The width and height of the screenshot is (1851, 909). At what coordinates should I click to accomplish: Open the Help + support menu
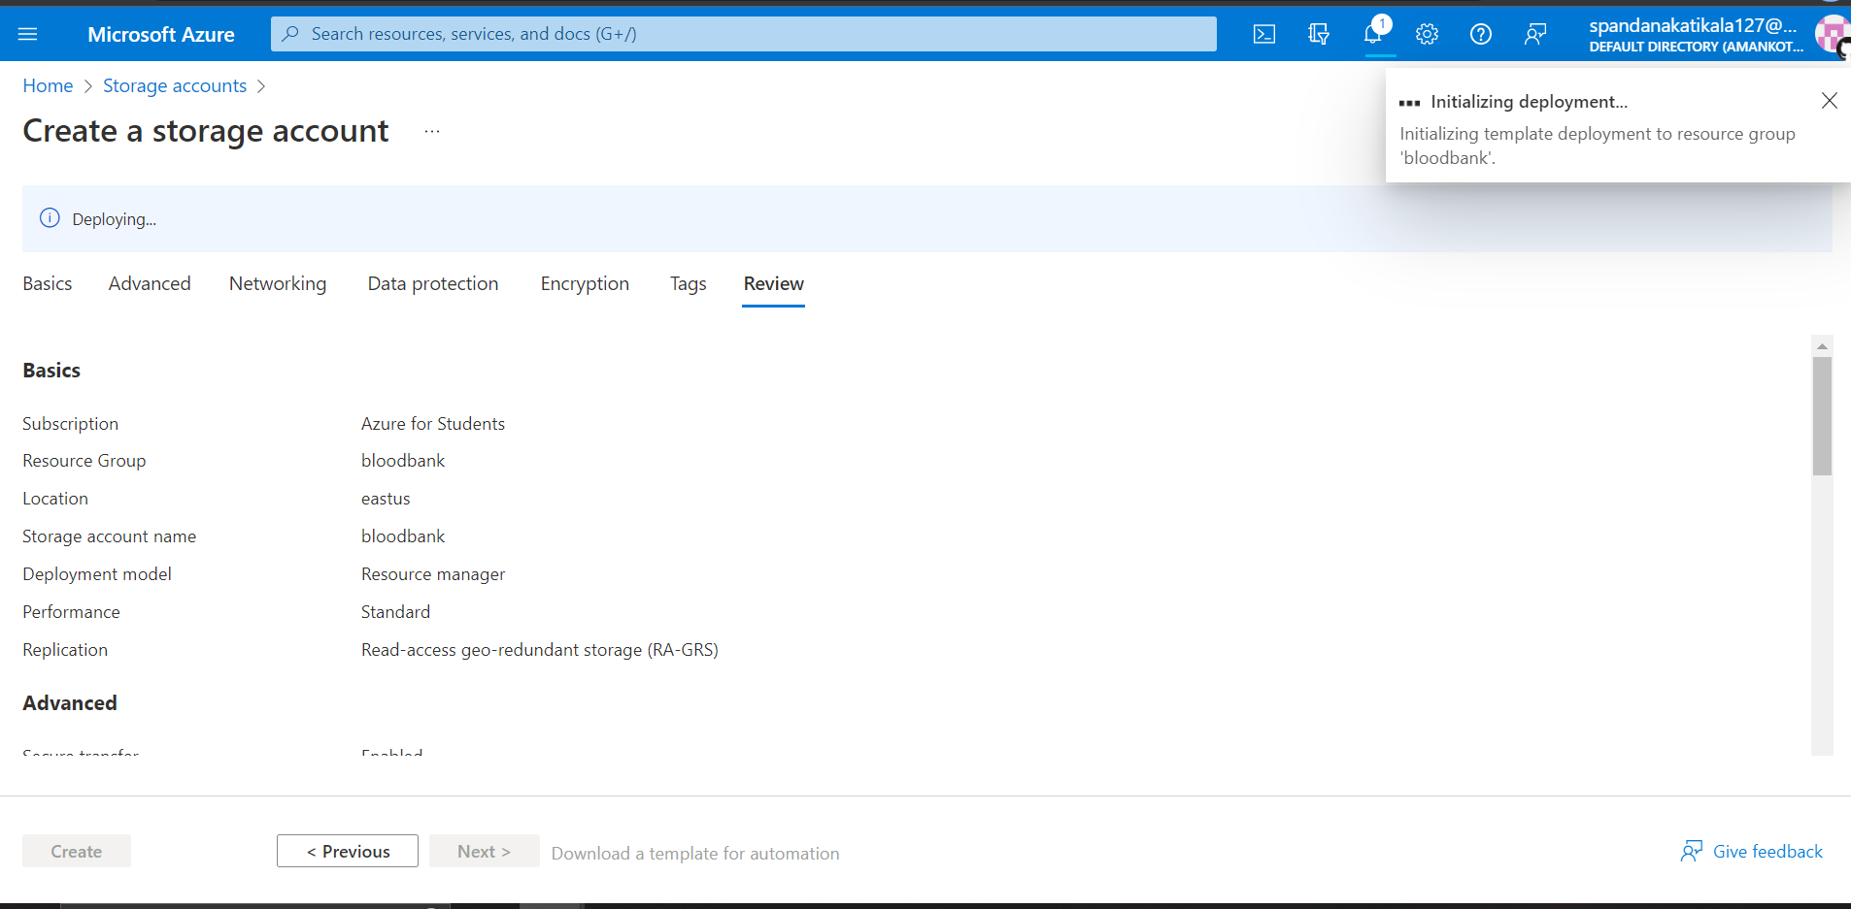pos(1480,33)
